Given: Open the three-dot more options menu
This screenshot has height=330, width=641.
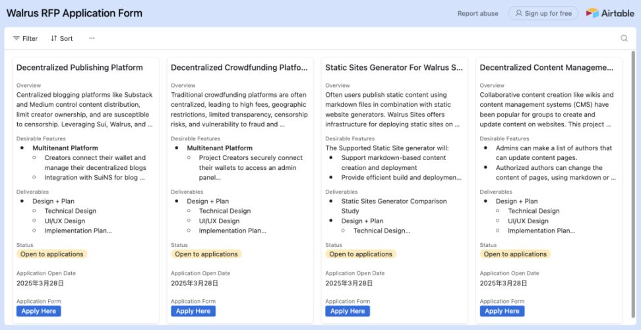Looking at the screenshot, I should pos(92,38).
